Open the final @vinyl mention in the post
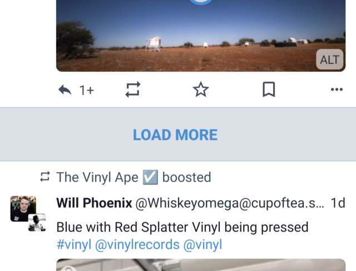Image resolution: width=356 pixels, height=271 pixels. pos(202,244)
